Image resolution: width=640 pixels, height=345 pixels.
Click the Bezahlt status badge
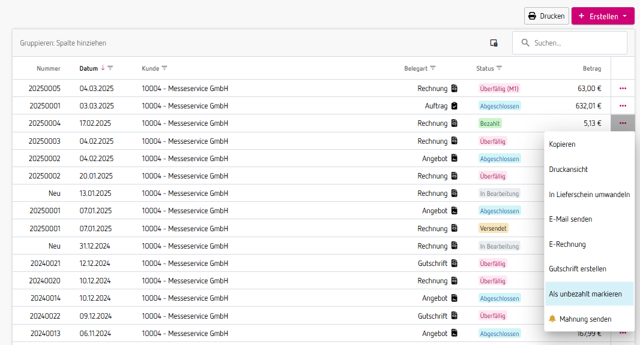click(x=490, y=123)
